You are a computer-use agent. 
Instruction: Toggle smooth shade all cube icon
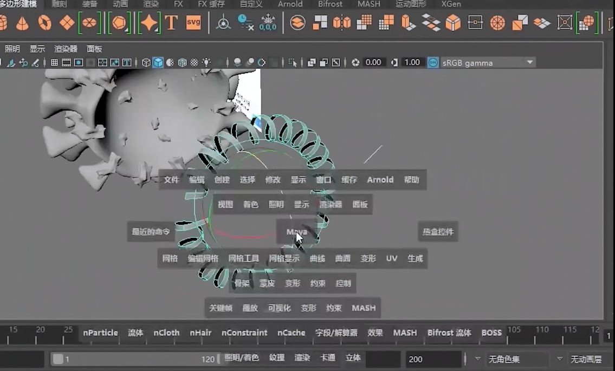[158, 63]
